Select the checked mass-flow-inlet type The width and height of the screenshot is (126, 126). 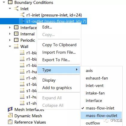100,108
